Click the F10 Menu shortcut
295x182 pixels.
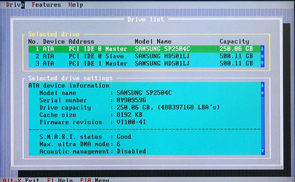(95, 180)
